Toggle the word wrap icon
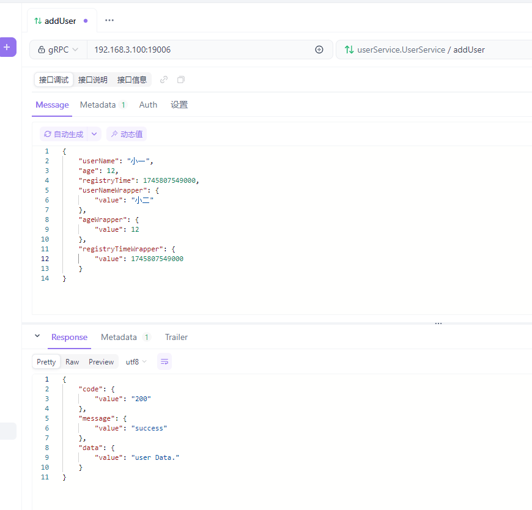This screenshot has width=532, height=510. tap(164, 362)
